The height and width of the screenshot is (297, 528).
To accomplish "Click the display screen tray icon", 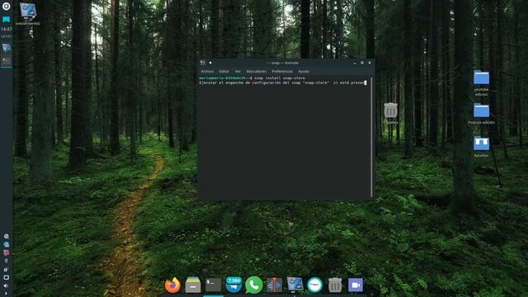I will pos(6,277).
